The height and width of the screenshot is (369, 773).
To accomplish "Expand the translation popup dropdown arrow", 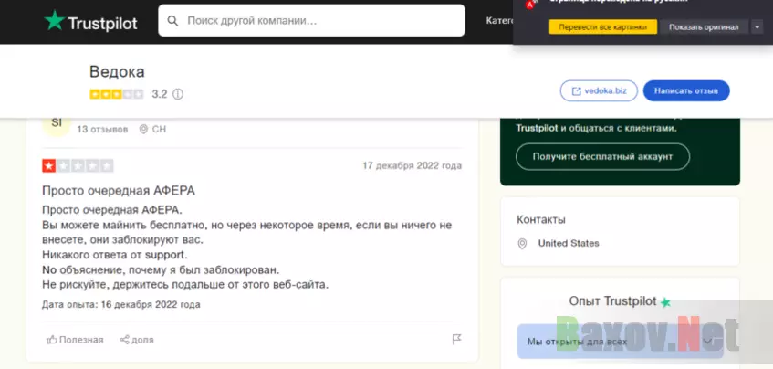I will point(757,27).
